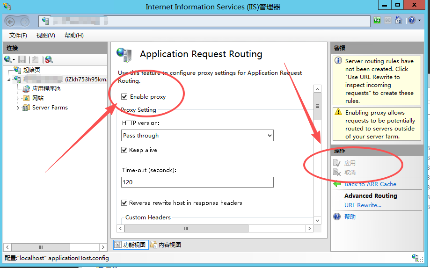Expand the Server Farms tree node

(x=18, y=108)
